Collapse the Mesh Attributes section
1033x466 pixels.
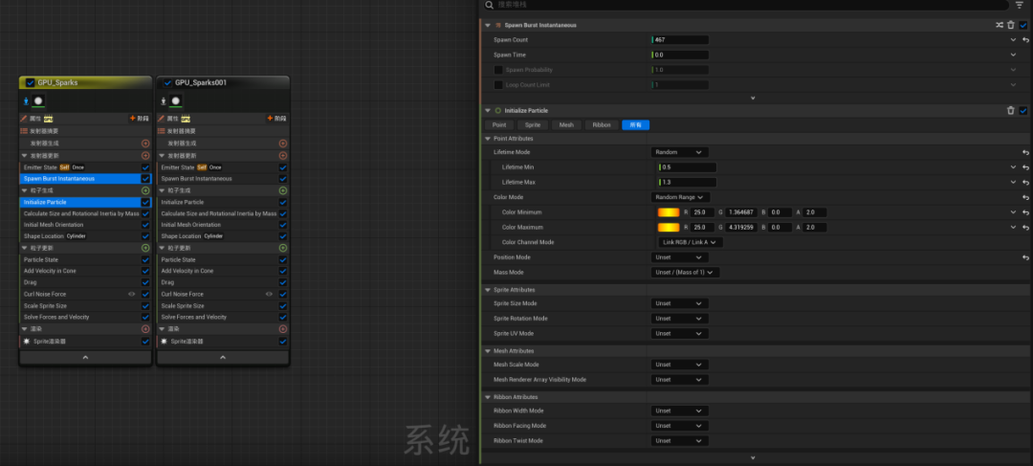[x=488, y=351]
